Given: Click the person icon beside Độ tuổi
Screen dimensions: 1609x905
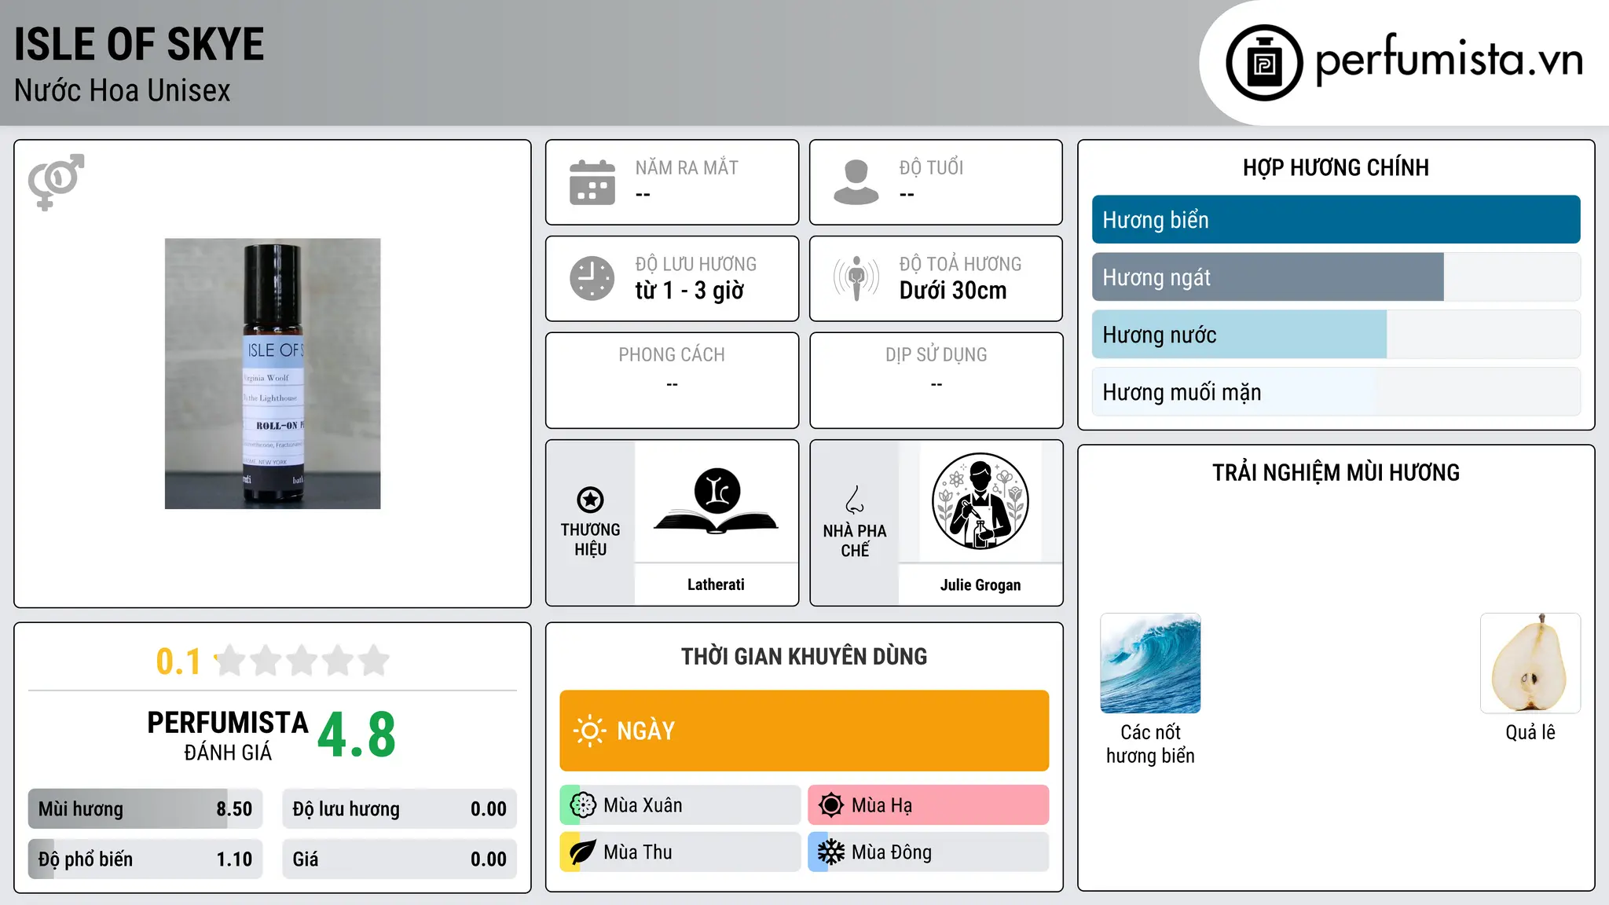Looking at the screenshot, I should pos(856,182).
